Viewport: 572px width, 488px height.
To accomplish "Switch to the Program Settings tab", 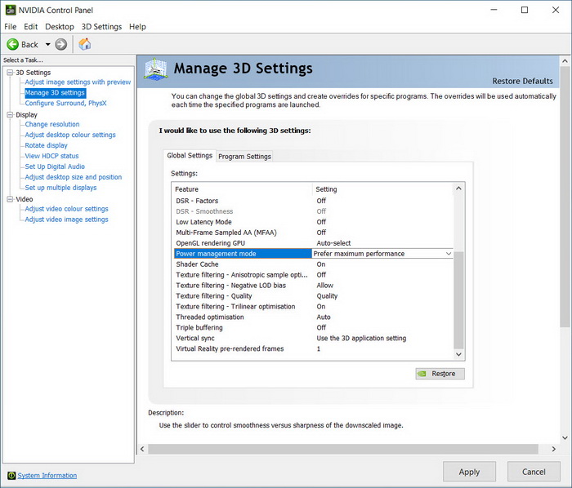I will click(244, 156).
